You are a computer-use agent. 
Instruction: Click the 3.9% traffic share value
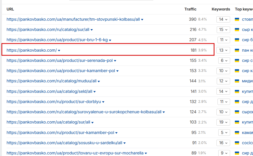(202, 50)
